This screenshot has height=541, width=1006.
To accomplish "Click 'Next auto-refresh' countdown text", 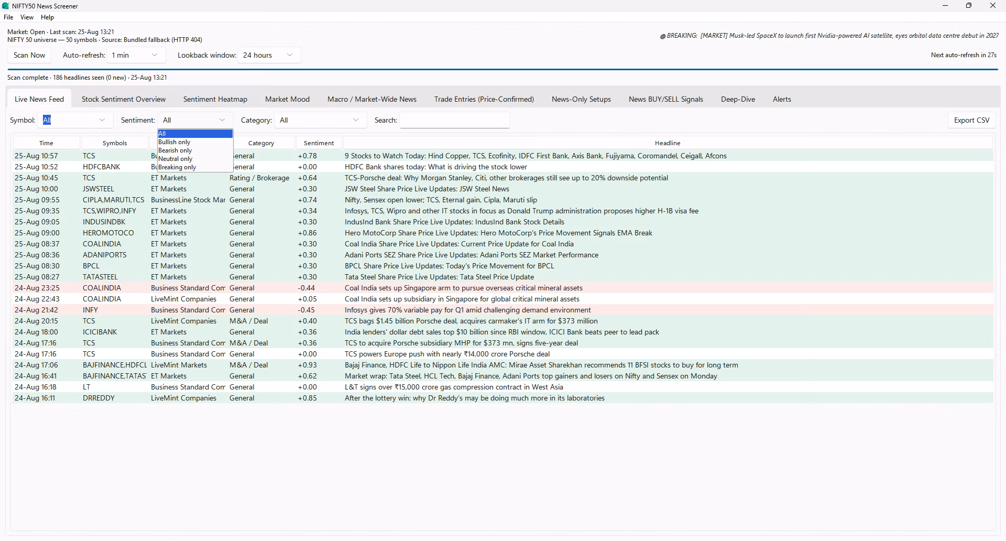I will tap(964, 55).
